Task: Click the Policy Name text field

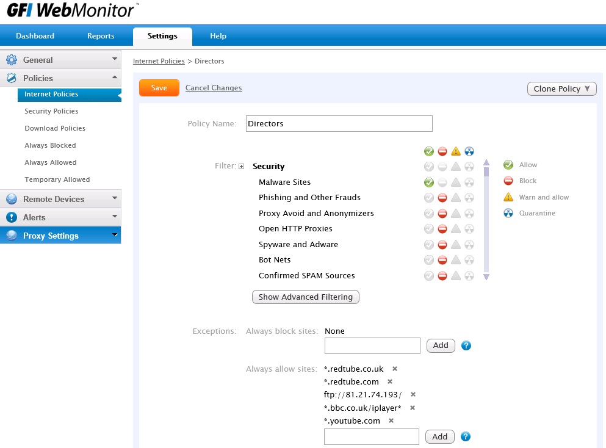Action: (x=339, y=123)
